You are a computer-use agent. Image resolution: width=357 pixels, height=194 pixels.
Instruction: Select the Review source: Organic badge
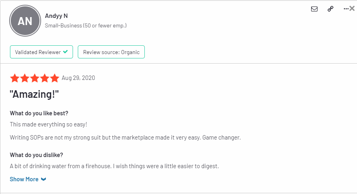click(x=111, y=52)
